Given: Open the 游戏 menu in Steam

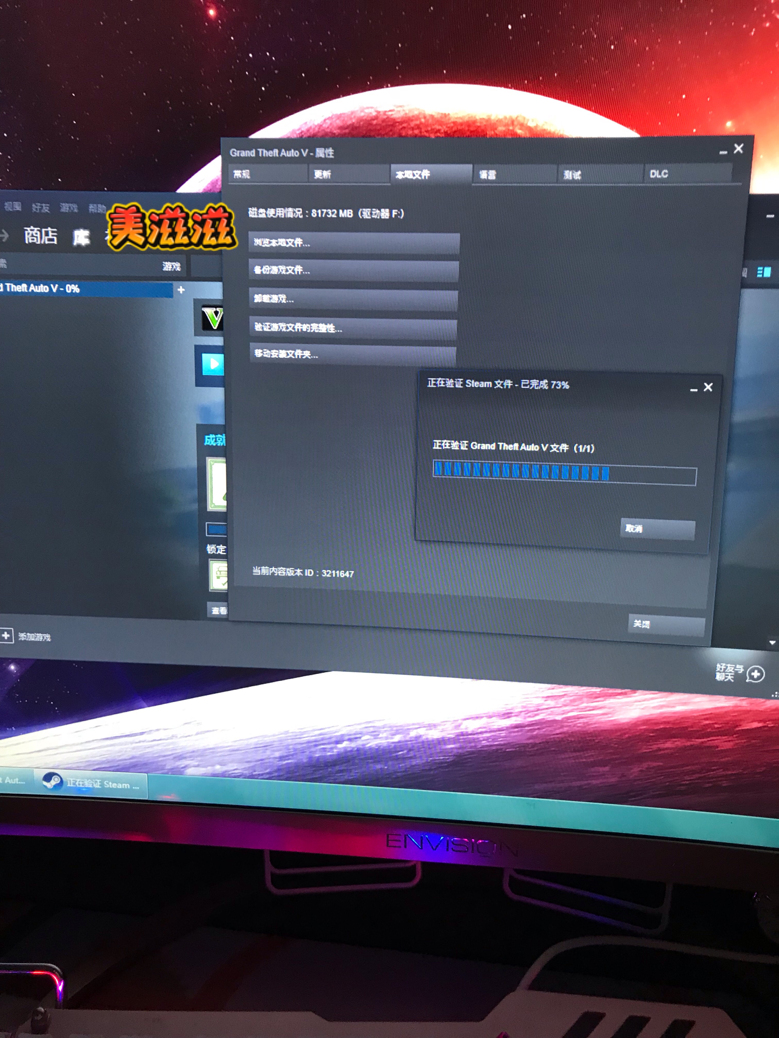Looking at the screenshot, I should click(69, 208).
